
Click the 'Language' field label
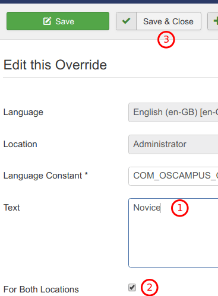click(23, 112)
